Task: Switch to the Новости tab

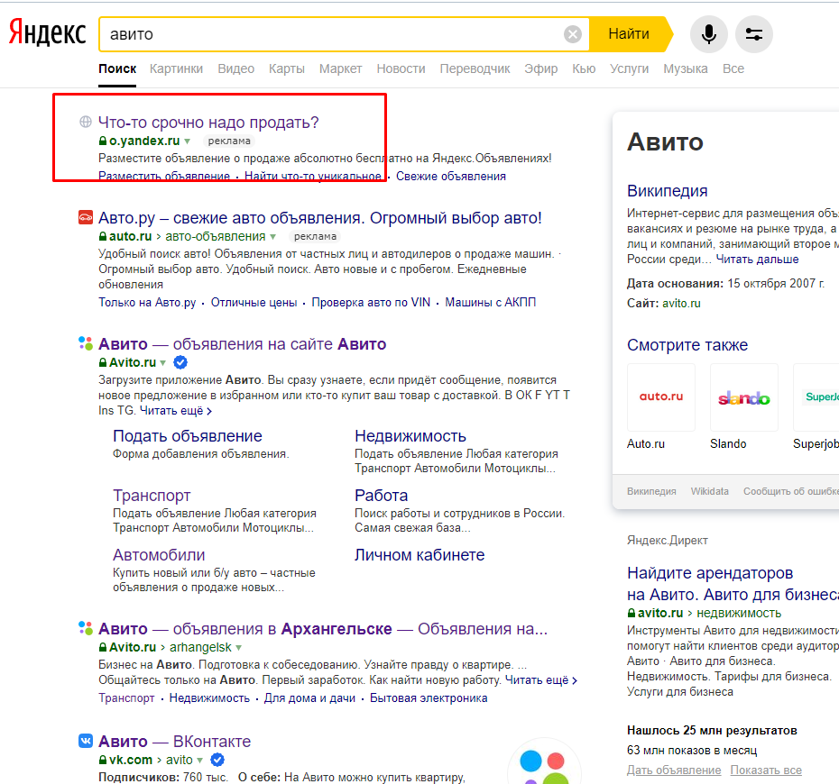Action: point(401,69)
